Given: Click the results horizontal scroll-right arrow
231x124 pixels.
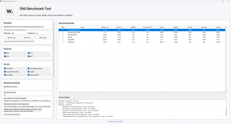Looking at the screenshot, I should 224,93.
